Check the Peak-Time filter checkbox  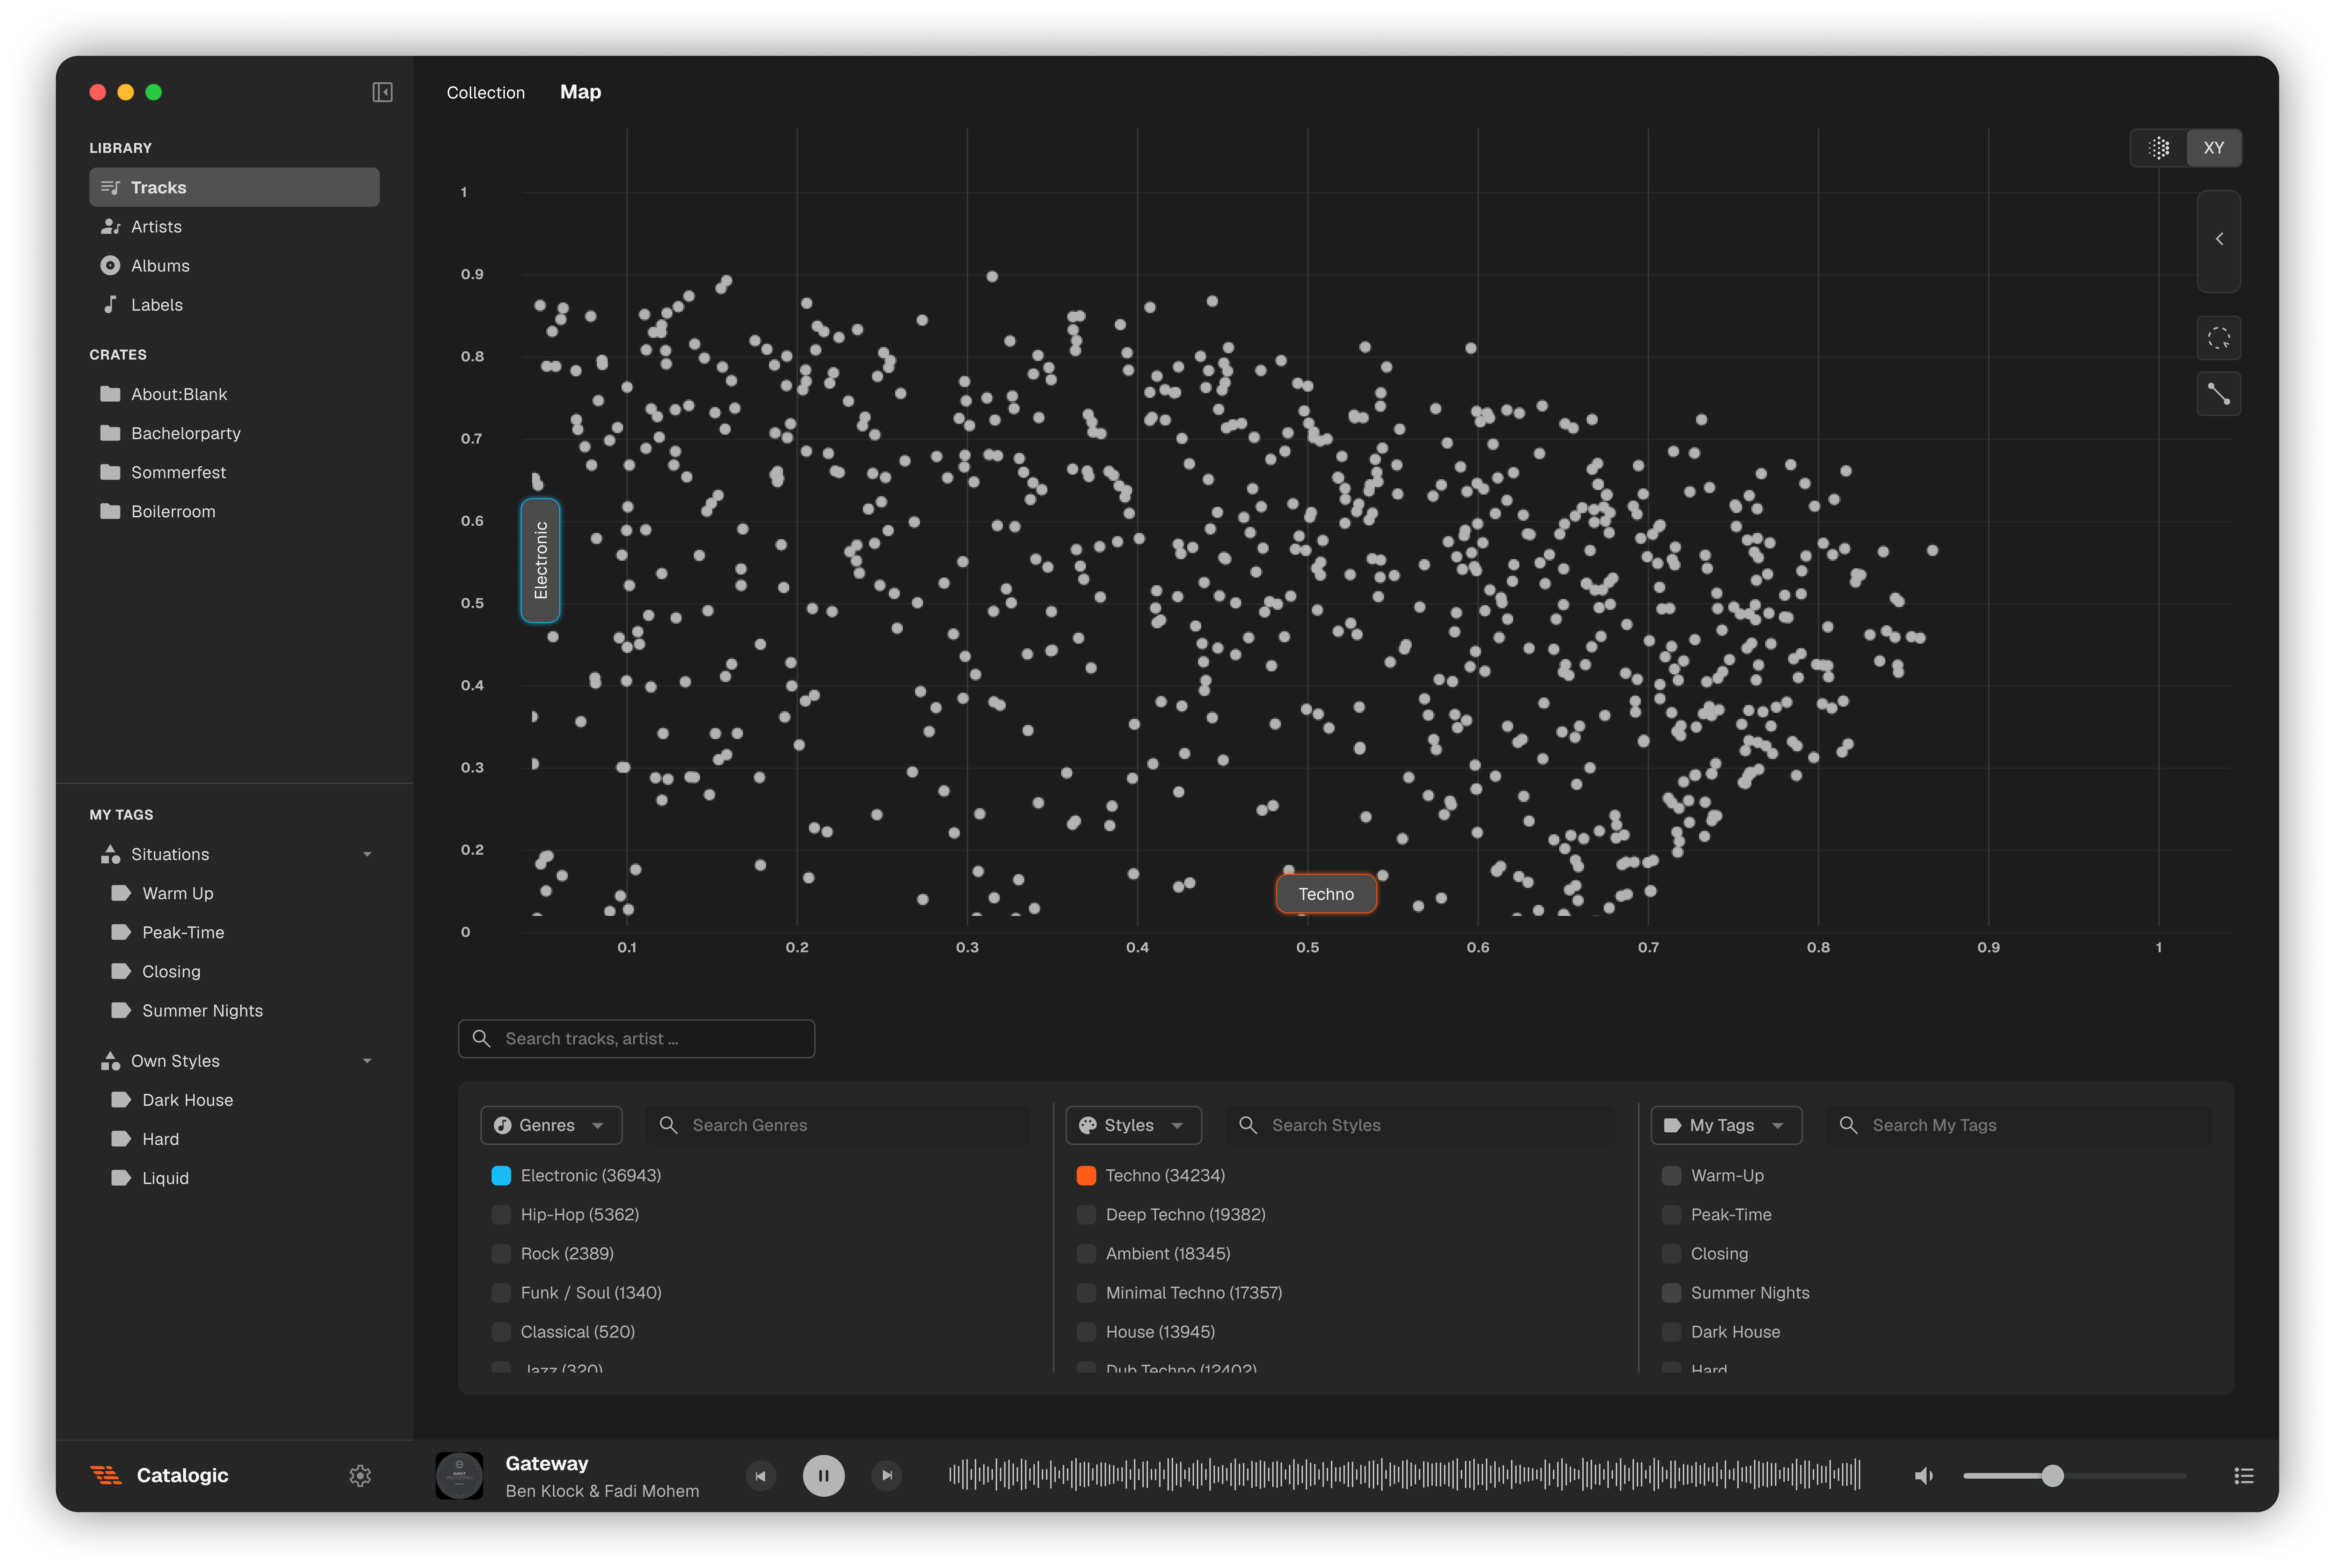(x=1671, y=1215)
